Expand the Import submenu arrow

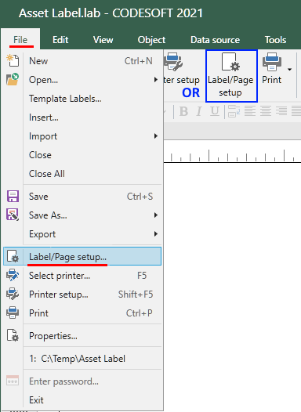pos(156,136)
